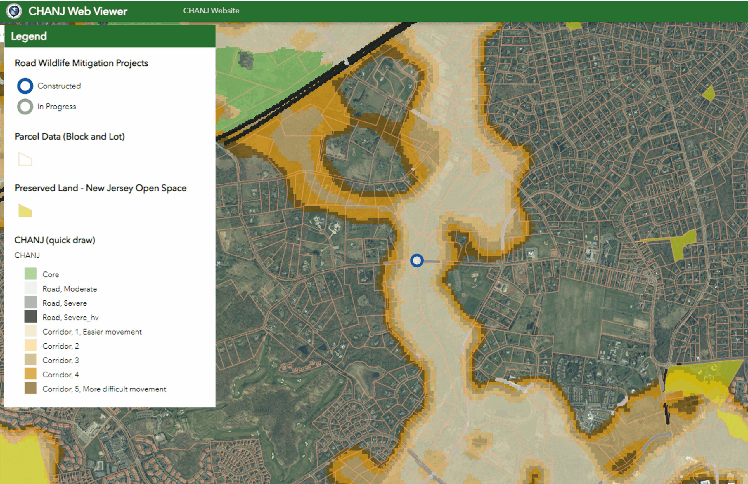Click the CHANJ globe logo icon
Viewport: 748px width, 484px height.
point(14,11)
